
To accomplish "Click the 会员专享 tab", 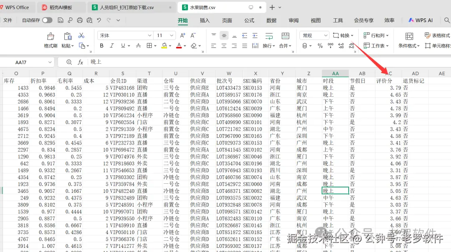I will [364, 20].
